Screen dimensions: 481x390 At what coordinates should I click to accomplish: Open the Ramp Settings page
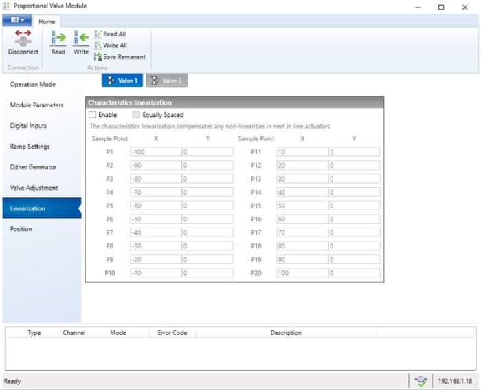point(30,147)
